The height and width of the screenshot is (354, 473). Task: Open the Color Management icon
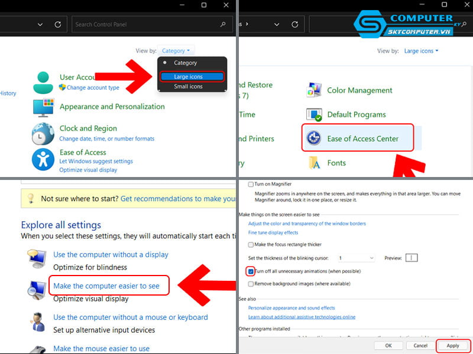(313, 90)
